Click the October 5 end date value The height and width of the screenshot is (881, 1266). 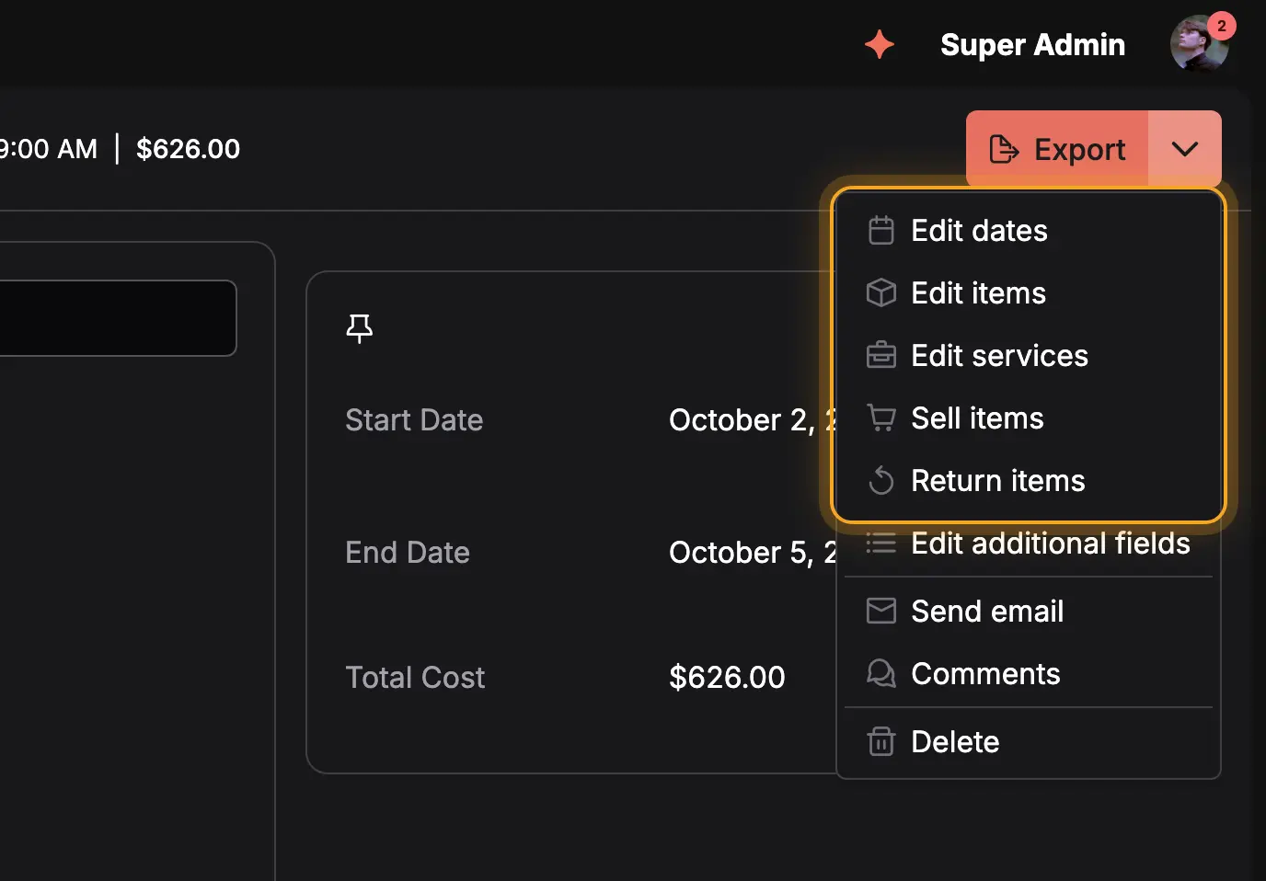point(753,553)
